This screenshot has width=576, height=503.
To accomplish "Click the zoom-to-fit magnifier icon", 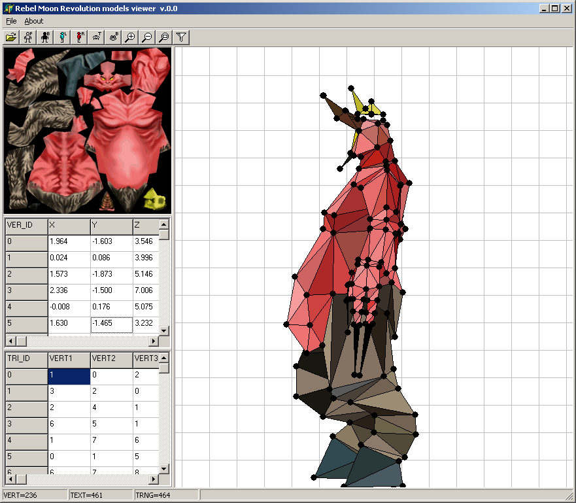I will pos(164,37).
